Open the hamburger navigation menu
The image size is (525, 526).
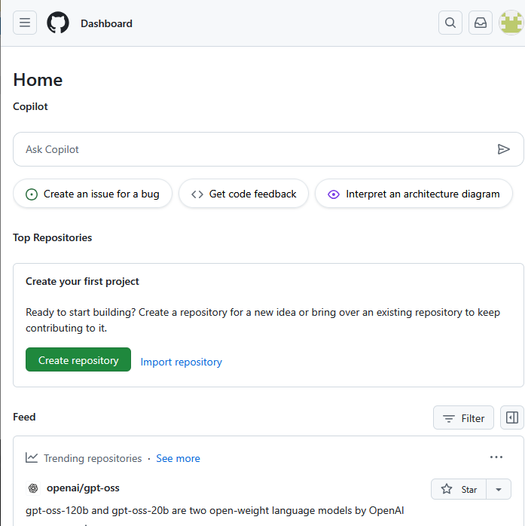pos(25,23)
